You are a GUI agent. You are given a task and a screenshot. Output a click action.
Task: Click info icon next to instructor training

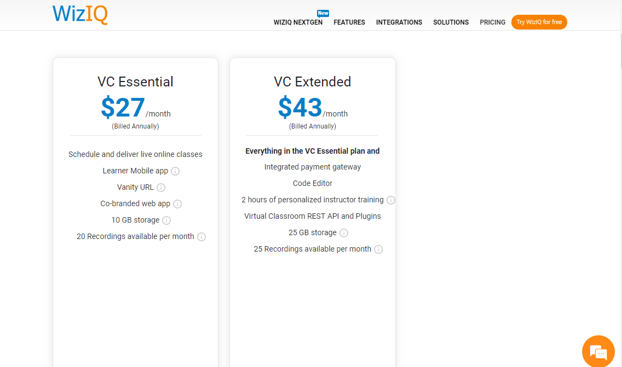tap(391, 200)
